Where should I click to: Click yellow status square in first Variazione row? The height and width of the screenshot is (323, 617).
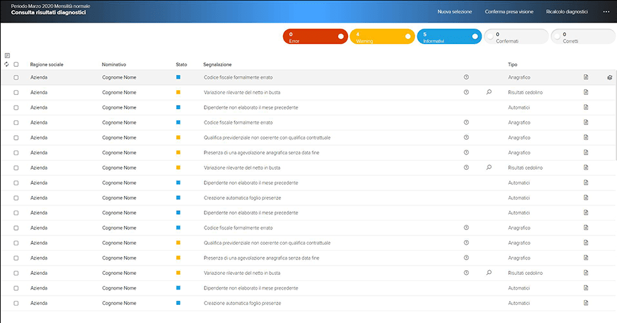pyautogui.click(x=178, y=92)
